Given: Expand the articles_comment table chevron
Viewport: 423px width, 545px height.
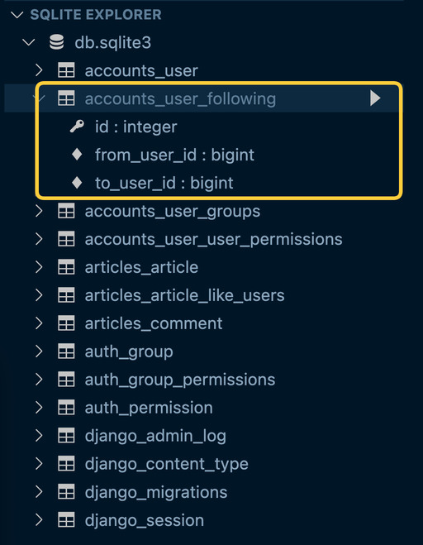Looking at the screenshot, I should tap(39, 323).
